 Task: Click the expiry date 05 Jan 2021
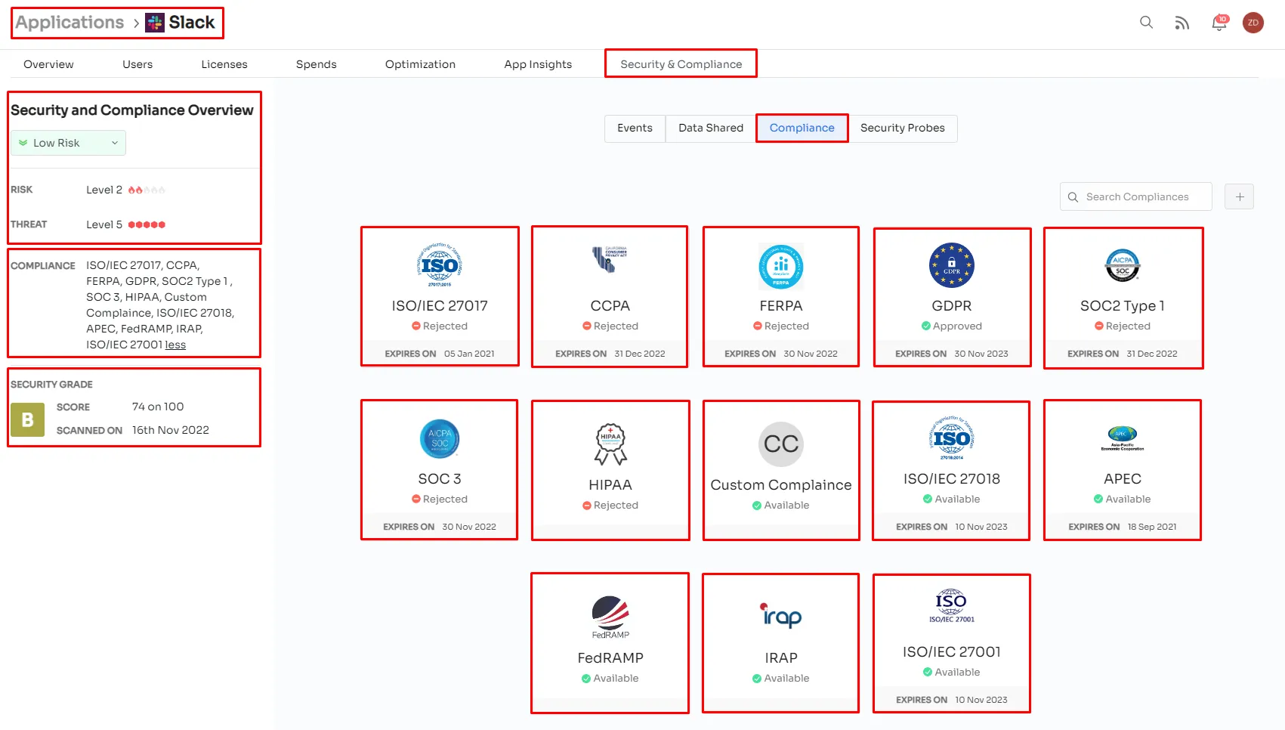click(x=469, y=354)
